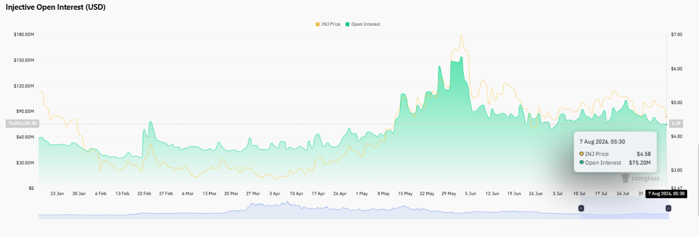Click the '$4.00' right price axis value
This screenshot has width=699, height=237.
click(676, 136)
